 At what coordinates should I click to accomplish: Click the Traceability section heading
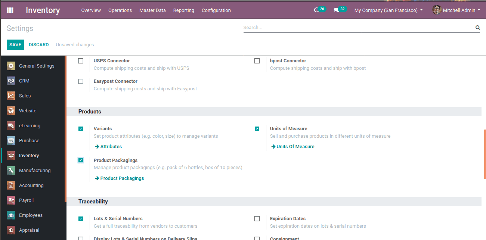coord(93,202)
